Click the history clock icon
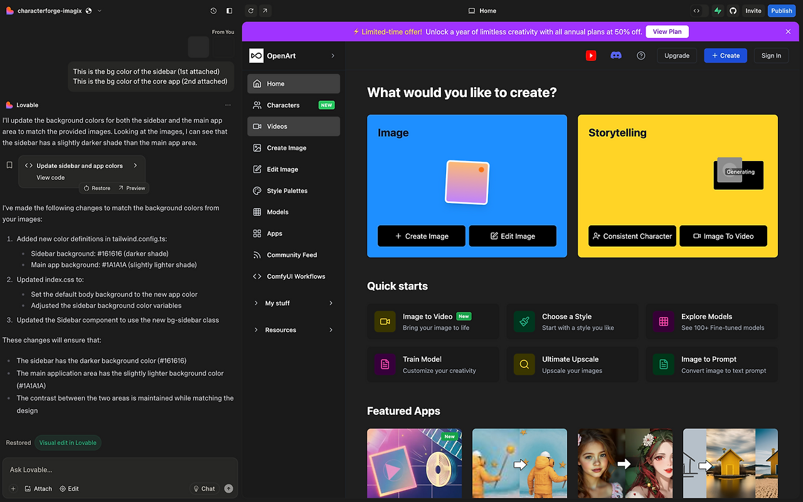 213,11
